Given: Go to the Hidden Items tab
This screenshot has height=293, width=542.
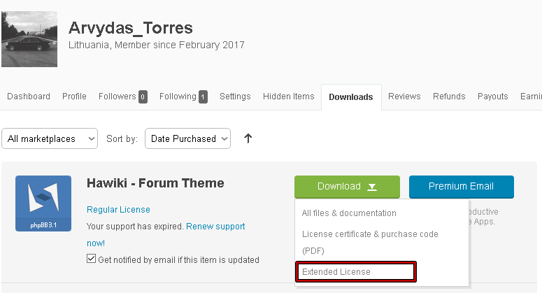Looking at the screenshot, I should point(289,97).
